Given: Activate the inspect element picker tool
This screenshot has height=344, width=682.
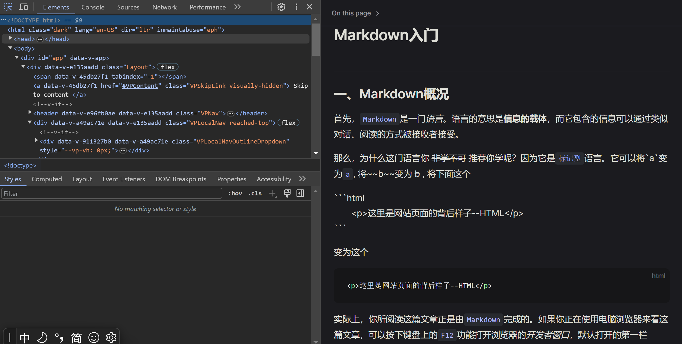Looking at the screenshot, I should (8, 7).
